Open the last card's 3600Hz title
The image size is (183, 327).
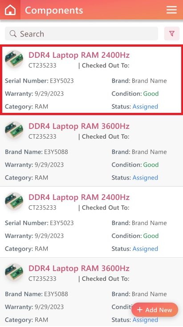point(79,268)
